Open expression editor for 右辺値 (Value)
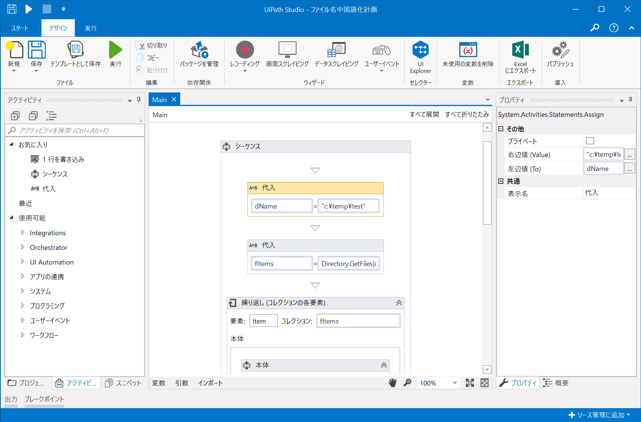 point(630,154)
